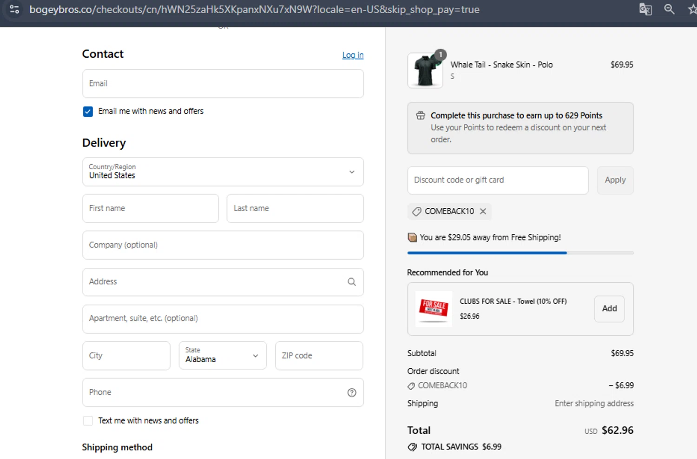Click the City field

tap(126, 356)
